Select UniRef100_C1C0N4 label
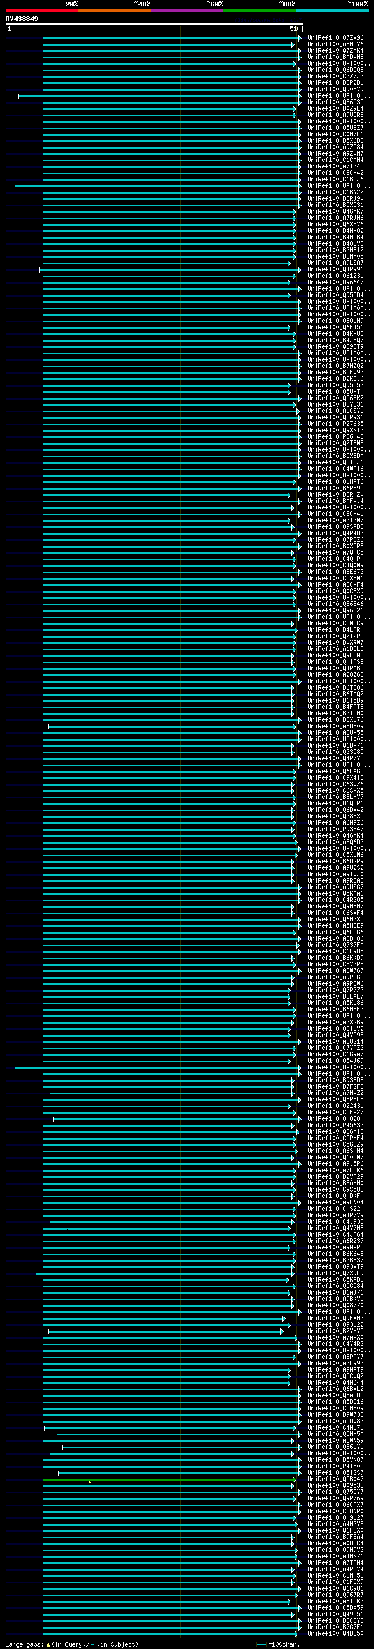Image resolution: width=374 pixels, height=1649 pixels. 335,160
